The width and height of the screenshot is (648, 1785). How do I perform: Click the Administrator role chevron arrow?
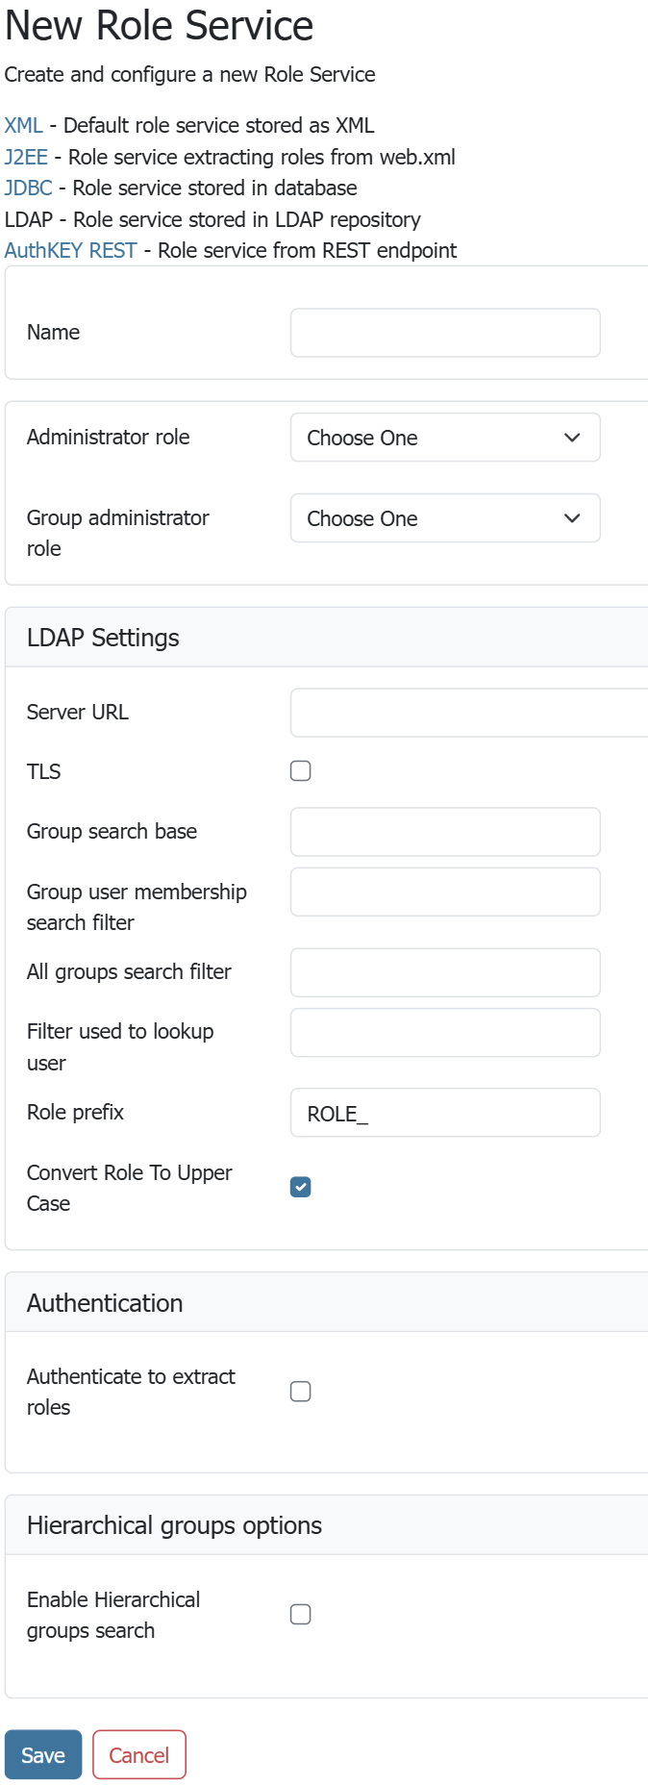572,438
